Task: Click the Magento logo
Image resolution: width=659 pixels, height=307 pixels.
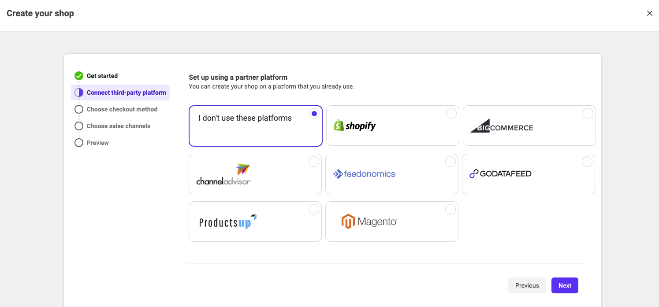Action: (369, 222)
